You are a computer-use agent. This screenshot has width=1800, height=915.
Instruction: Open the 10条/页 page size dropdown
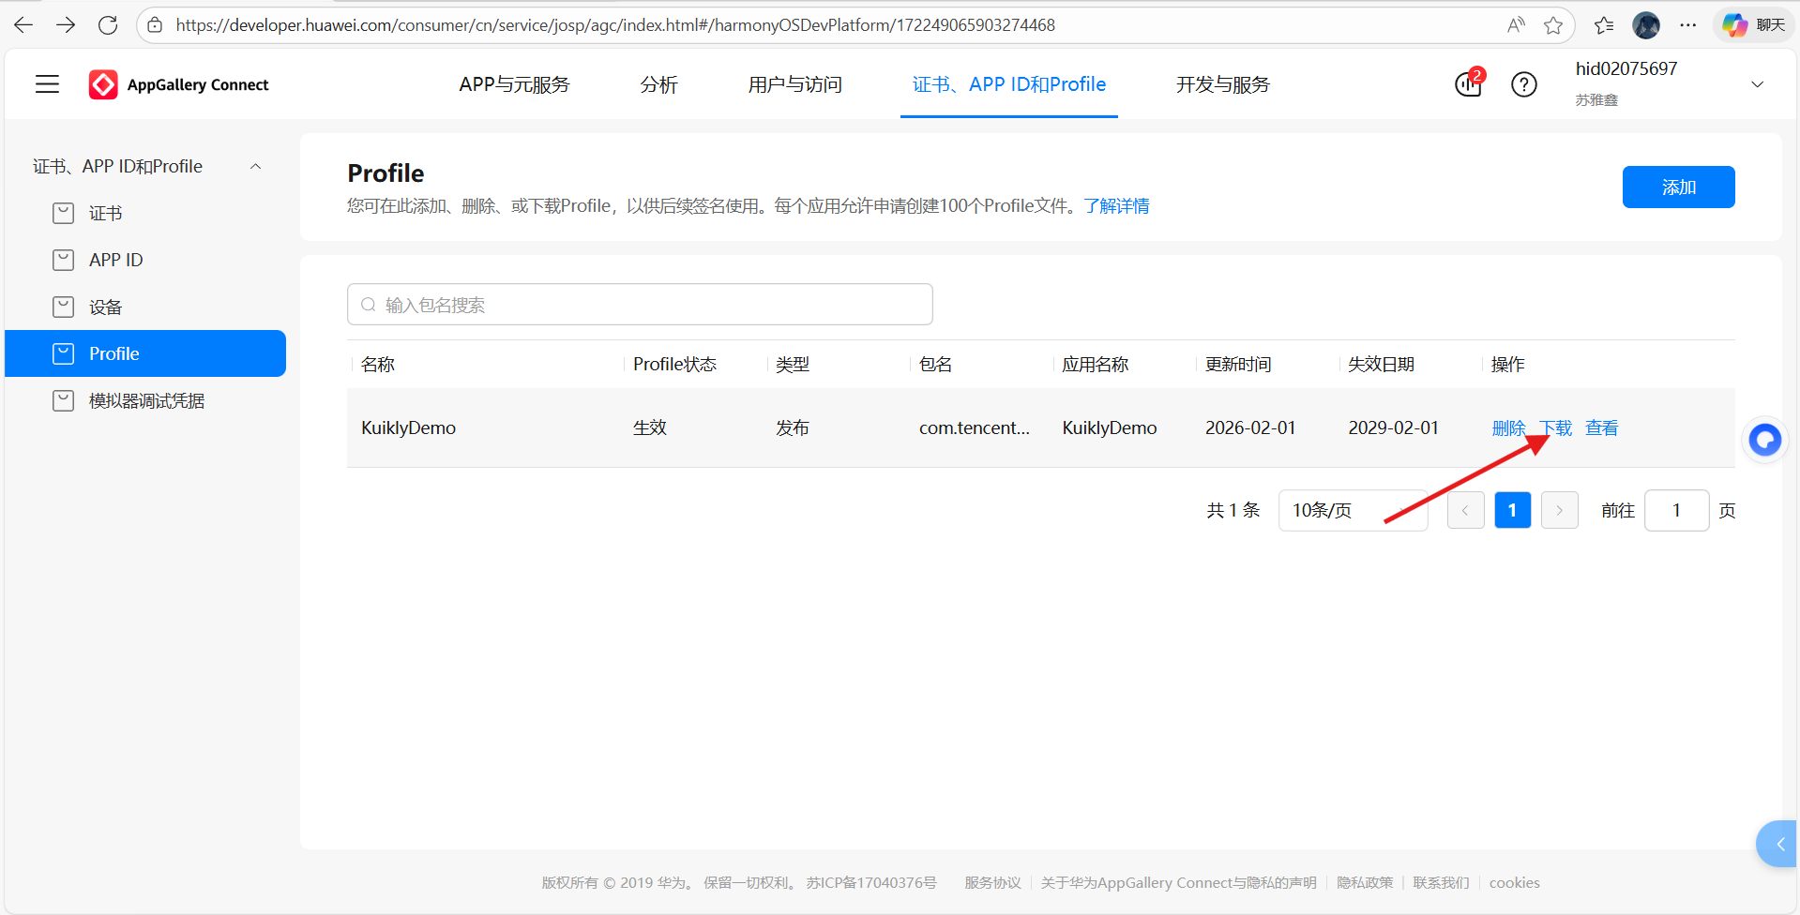[x=1353, y=510]
